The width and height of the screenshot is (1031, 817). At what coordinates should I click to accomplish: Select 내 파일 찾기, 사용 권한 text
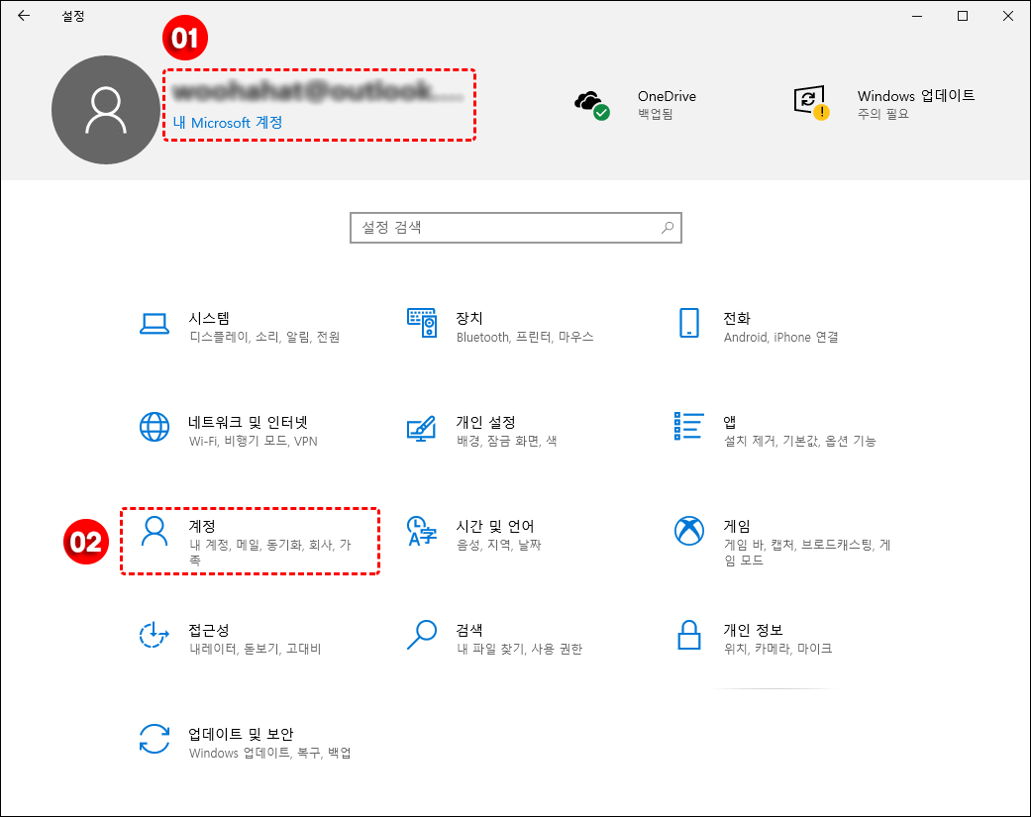pyautogui.click(x=519, y=649)
